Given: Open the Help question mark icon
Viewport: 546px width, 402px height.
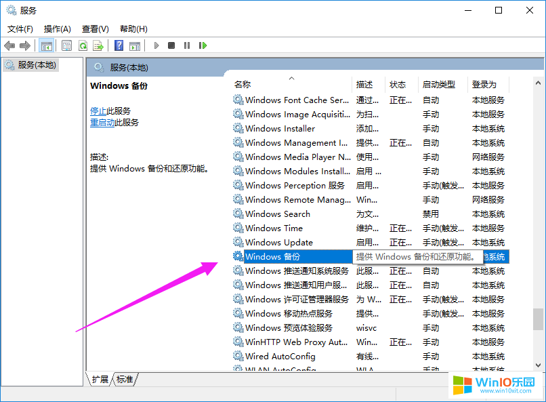Looking at the screenshot, I should click(x=119, y=45).
